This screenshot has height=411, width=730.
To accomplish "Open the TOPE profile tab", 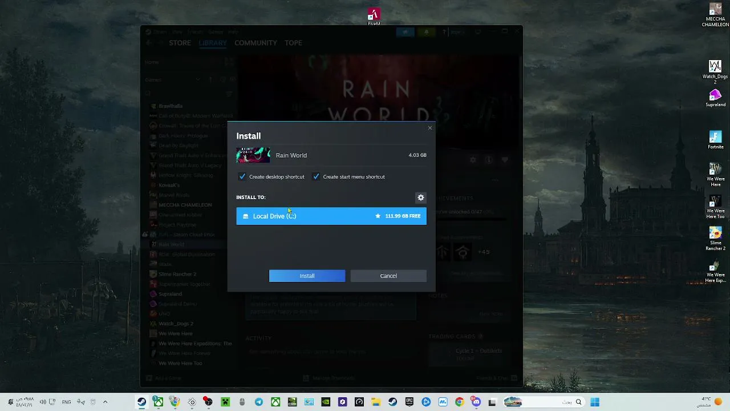I will tap(293, 43).
